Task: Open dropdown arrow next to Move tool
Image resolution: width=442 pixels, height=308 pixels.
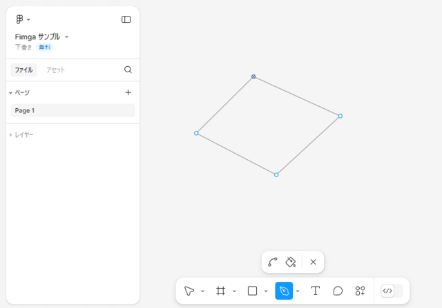Action: click(202, 291)
